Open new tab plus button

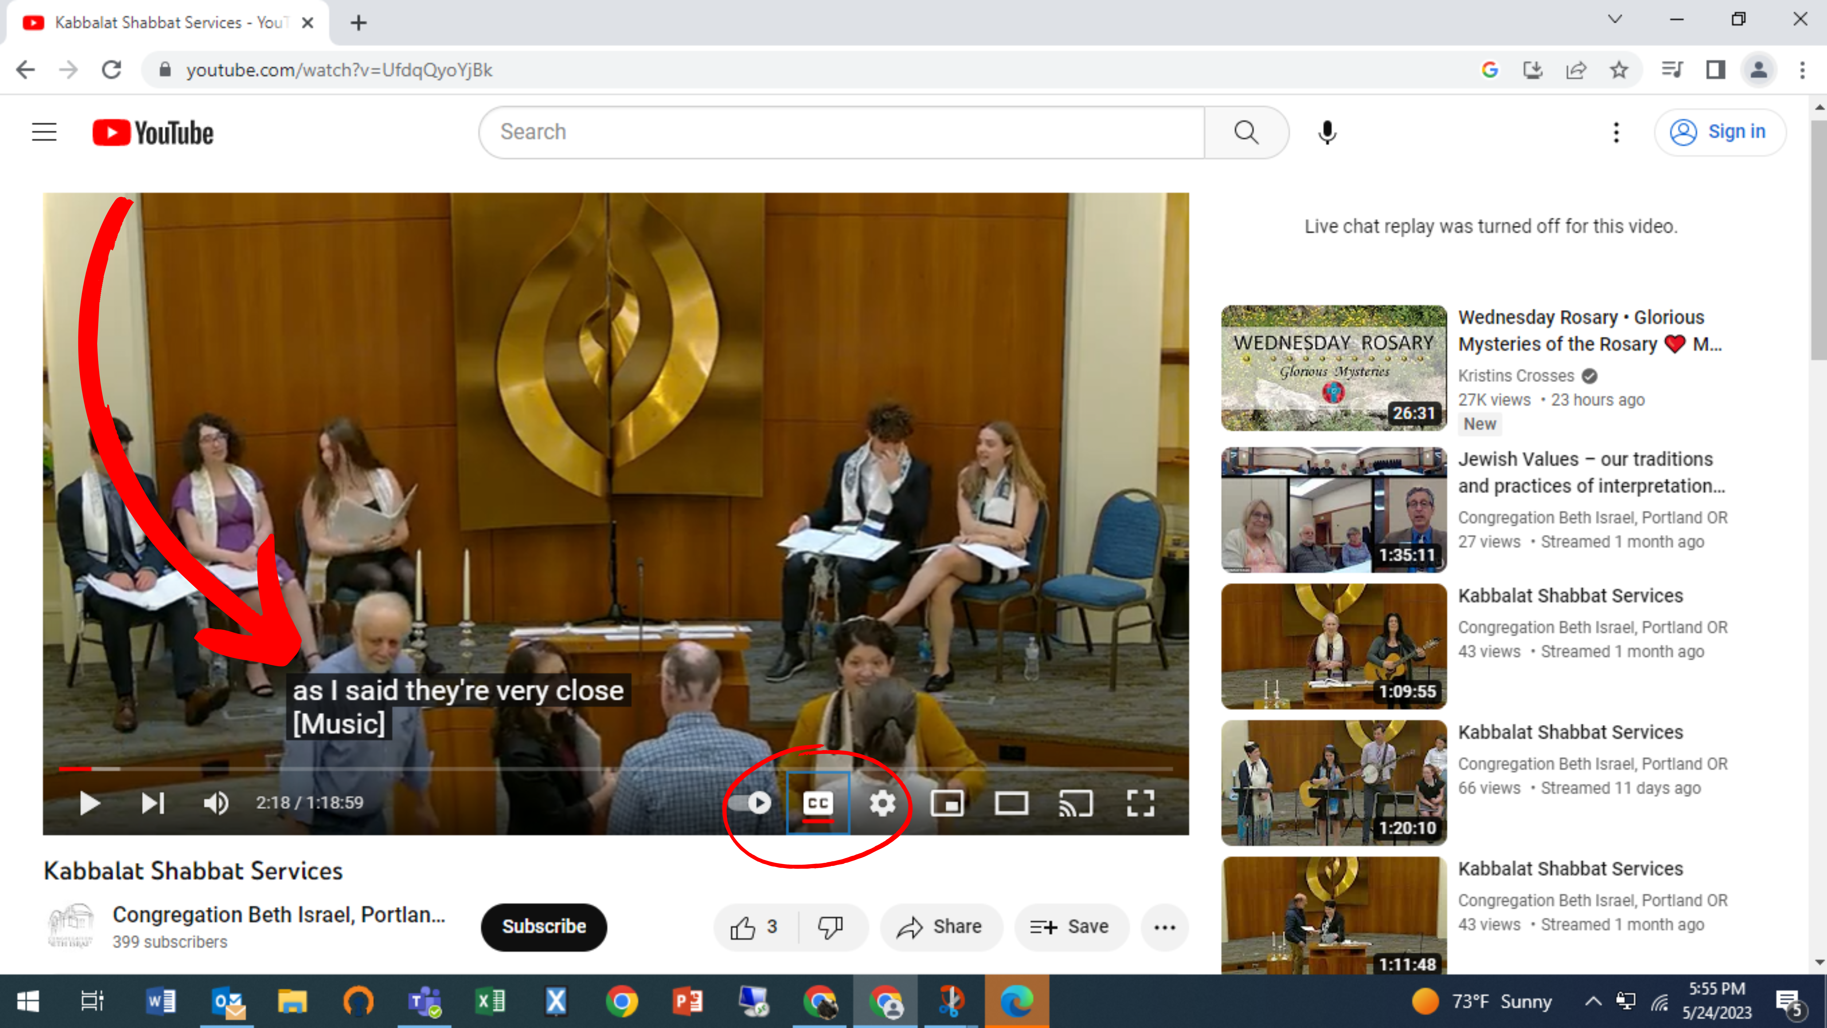(x=359, y=23)
